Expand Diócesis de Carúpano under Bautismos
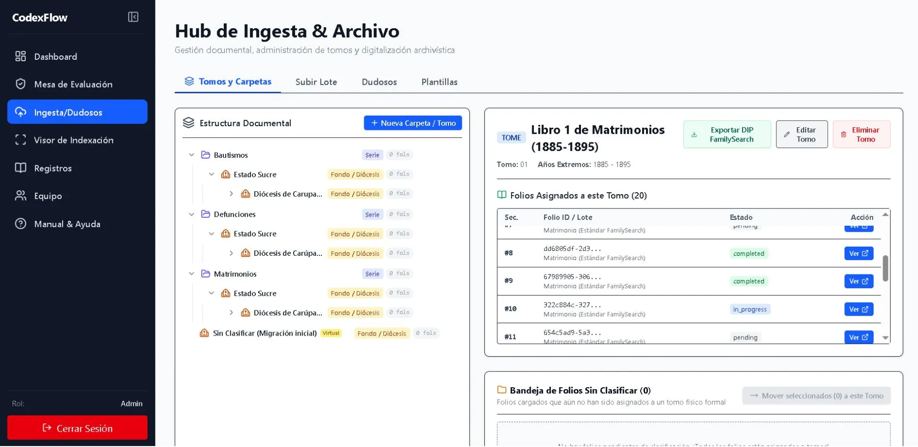This screenshot has height=447, width=918. click(x=231, y=194)
